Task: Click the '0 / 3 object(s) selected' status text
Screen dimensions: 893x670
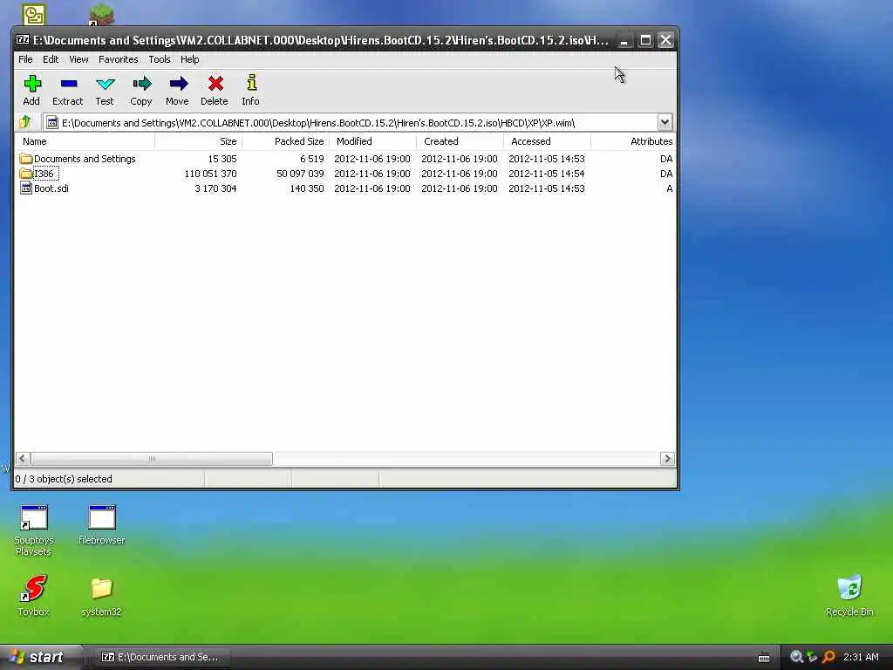Action: [64, 479]
